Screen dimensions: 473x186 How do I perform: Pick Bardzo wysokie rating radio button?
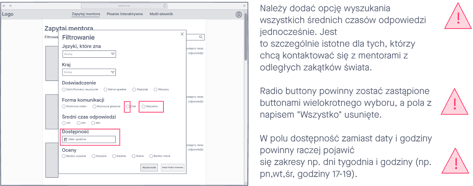click(x=64, y=156)
